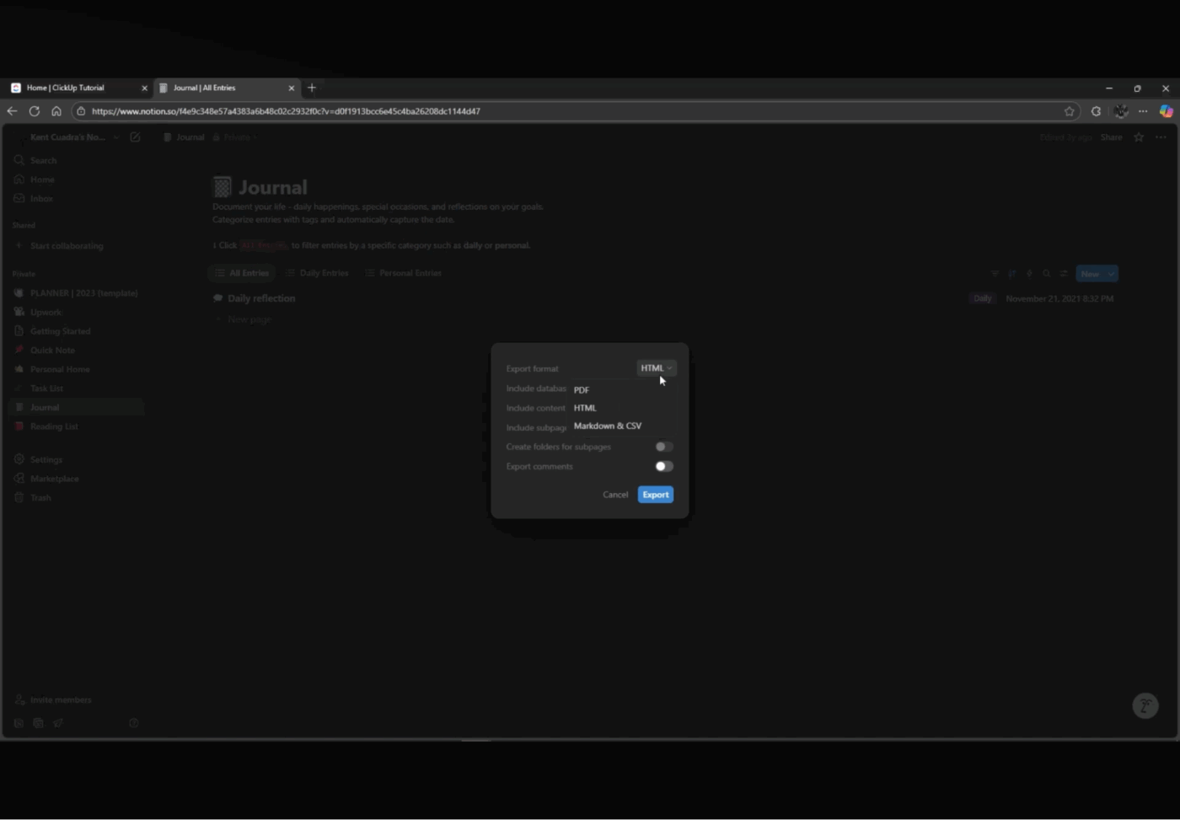The height and width of the screenshot is (820, 1180).
Task: Open the Marketplace from the sidebar
Action: pos(54,478)
